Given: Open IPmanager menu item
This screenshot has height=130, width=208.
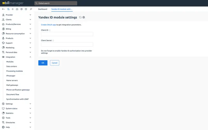Looking at the screenshot, I should tap(11, 76).
